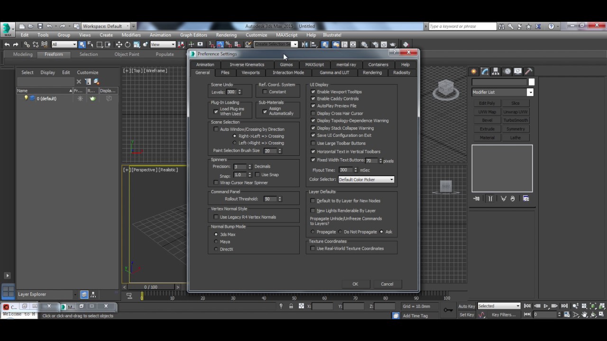Screen dimensions: 607x341
Task: Click the Save File icon in quick access
Action: point(40,26)
